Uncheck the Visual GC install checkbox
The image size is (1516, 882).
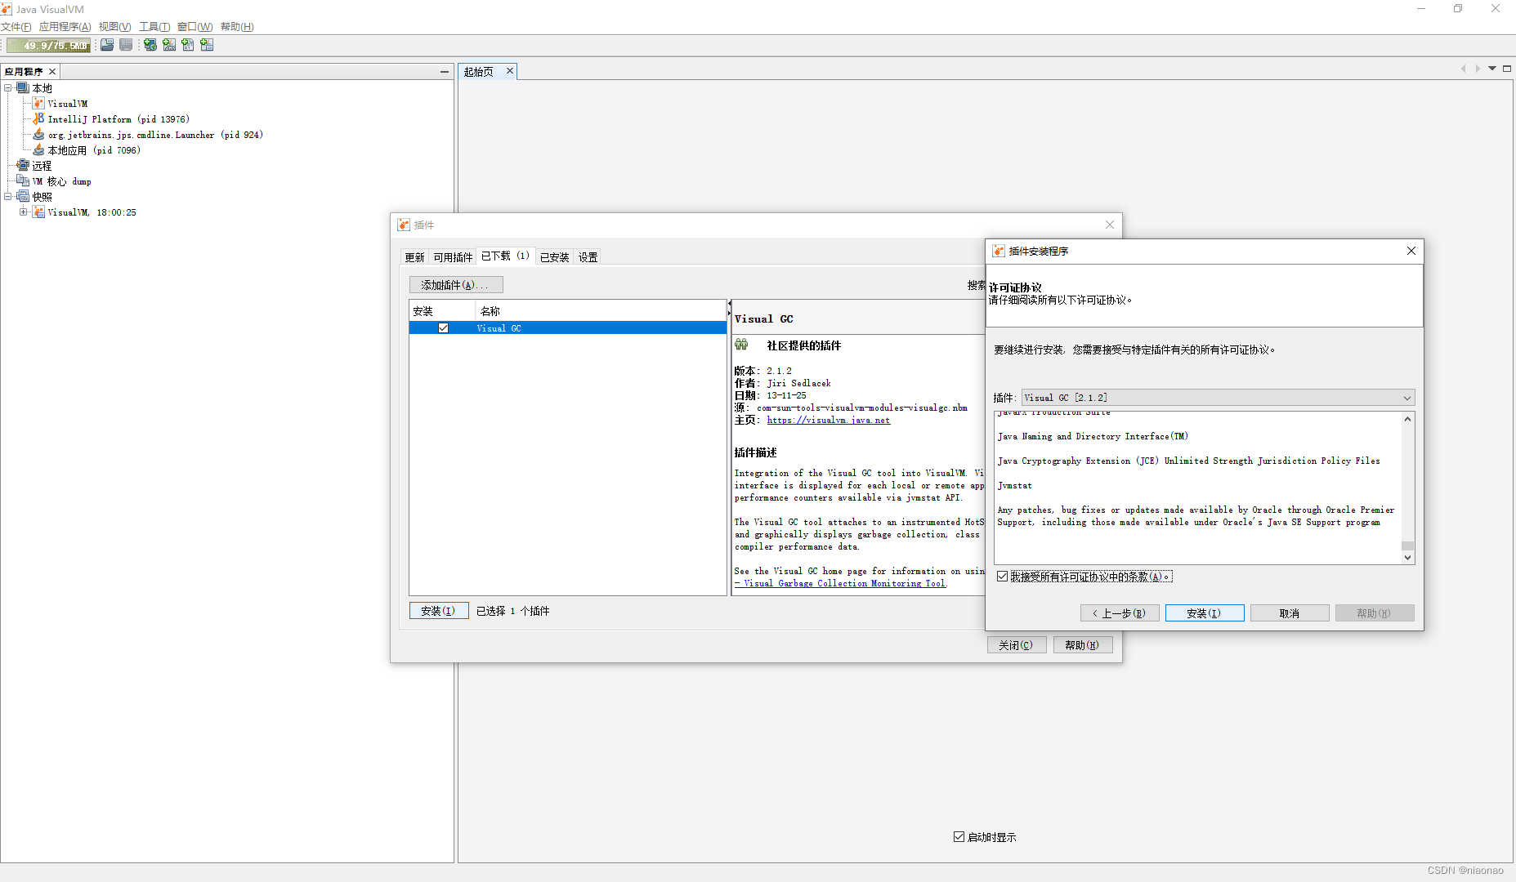point(443,328)
